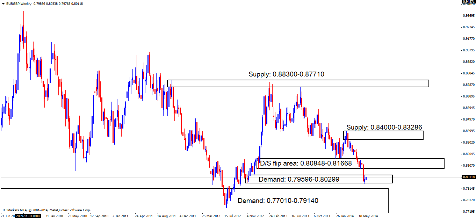Click price level 0.84970 on the right axis

(x=468, y=119)
